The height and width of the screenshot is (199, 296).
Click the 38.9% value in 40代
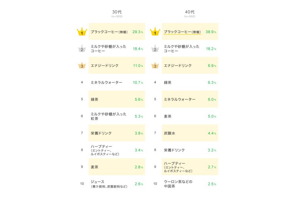[x=211, y=32]
